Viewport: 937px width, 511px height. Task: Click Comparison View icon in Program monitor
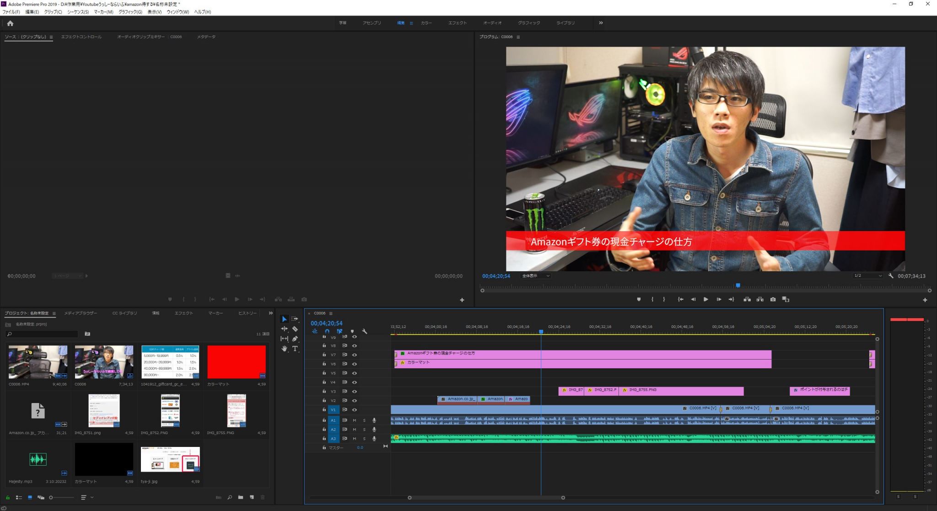click(x=786, y=299)
